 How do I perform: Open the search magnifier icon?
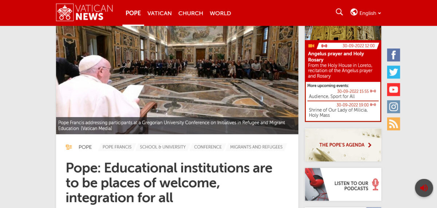point(339,12)
